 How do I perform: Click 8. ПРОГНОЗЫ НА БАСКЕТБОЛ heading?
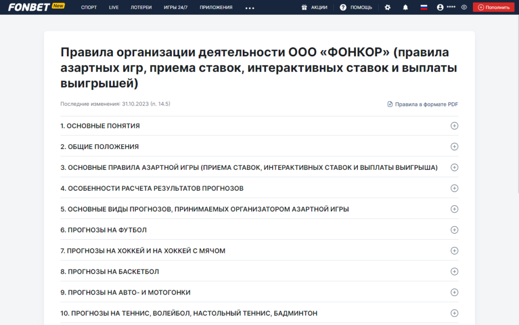[x=109, y=272]
